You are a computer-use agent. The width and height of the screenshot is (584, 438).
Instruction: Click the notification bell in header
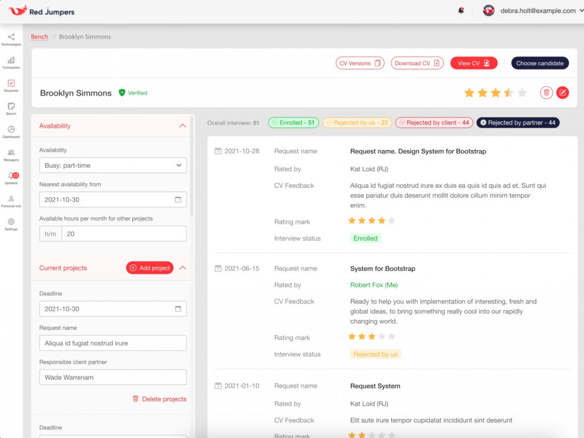461,11
